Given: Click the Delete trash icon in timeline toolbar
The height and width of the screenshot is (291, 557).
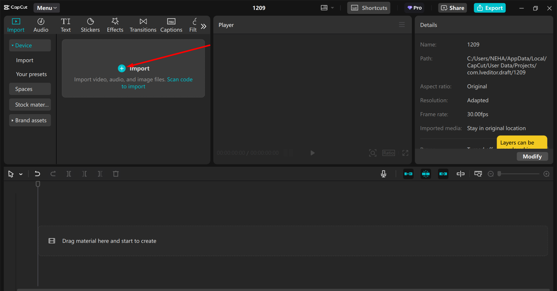Looking at the screenshot, I should [x=116, y=174].
